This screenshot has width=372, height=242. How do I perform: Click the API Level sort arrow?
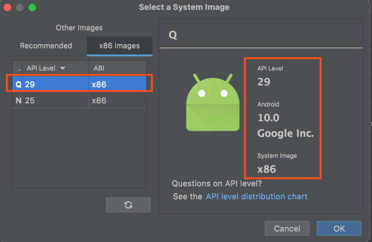click(x=63, y=68)
